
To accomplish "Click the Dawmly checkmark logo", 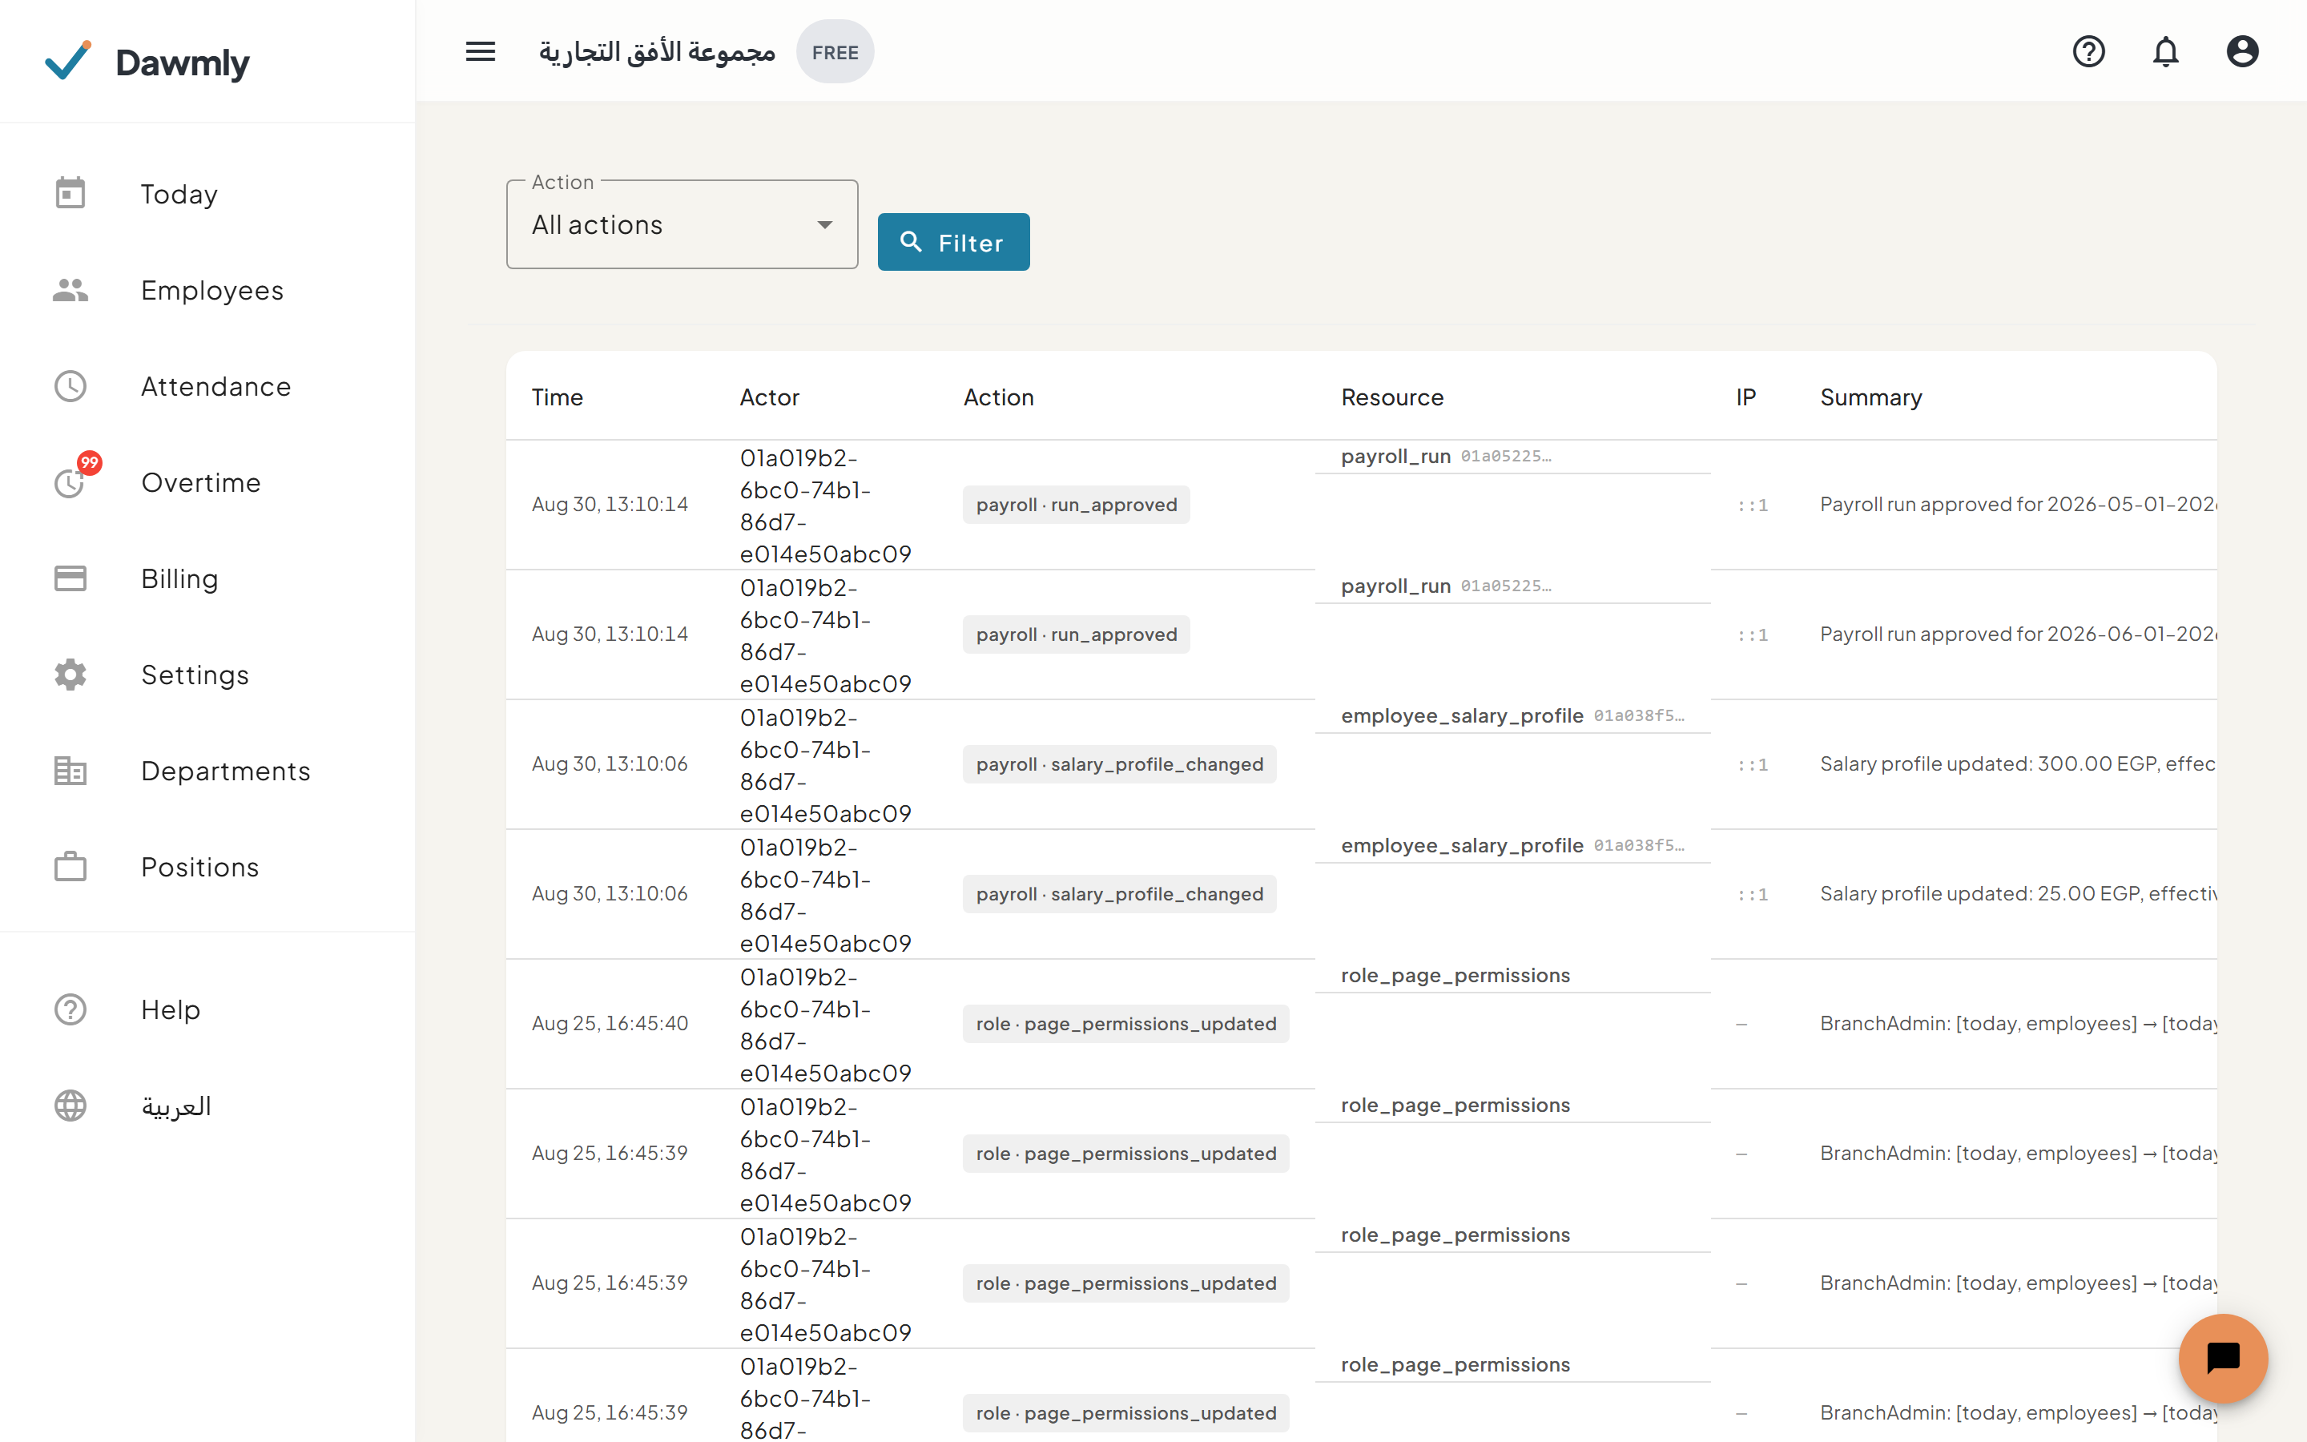I will (69, 61).
